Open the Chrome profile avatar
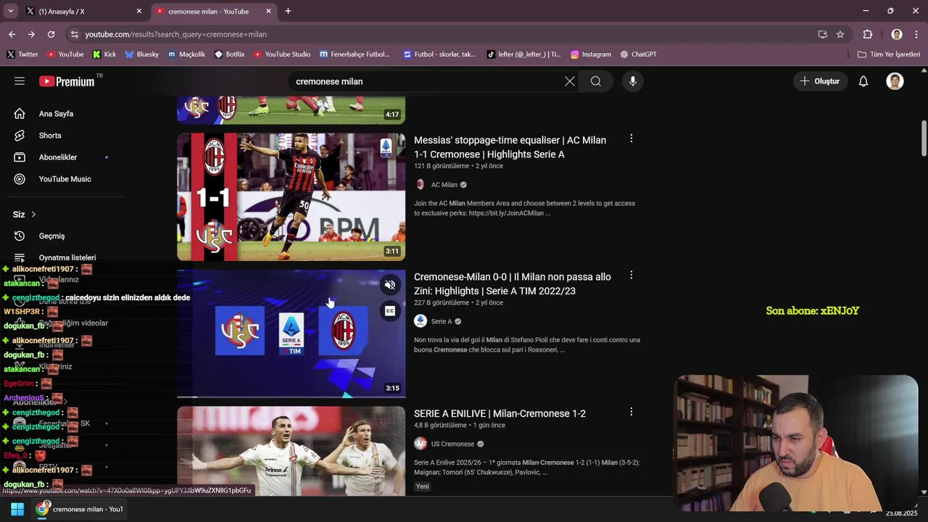This screenshot has width=928, height=522. (x=897, y=34)
